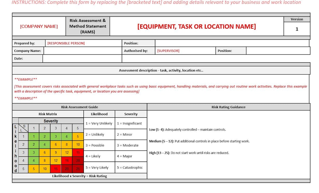
Task: Select the [EQUIPMENT, TASK OR LOCATION NAME] title
Action: (196, 27)
